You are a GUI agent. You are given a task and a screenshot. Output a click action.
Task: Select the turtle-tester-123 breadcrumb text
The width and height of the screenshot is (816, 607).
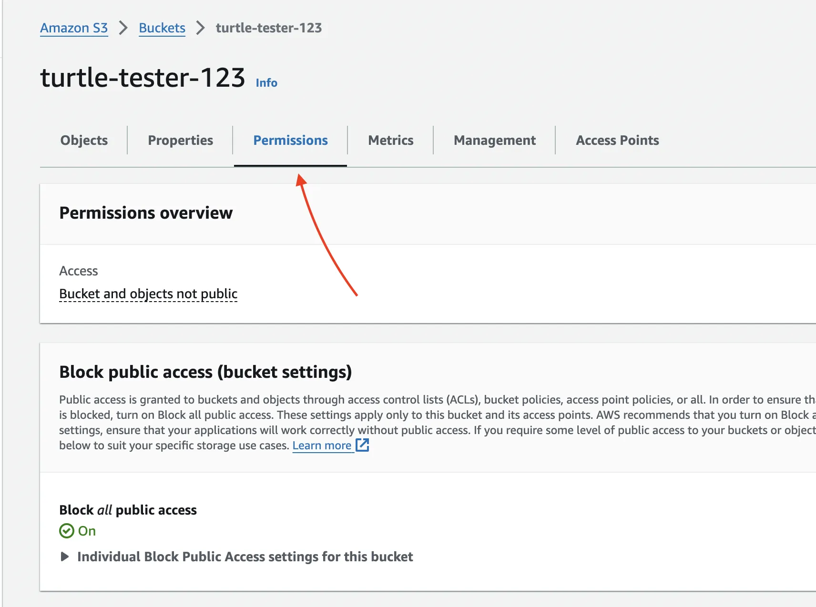(268, 28)
